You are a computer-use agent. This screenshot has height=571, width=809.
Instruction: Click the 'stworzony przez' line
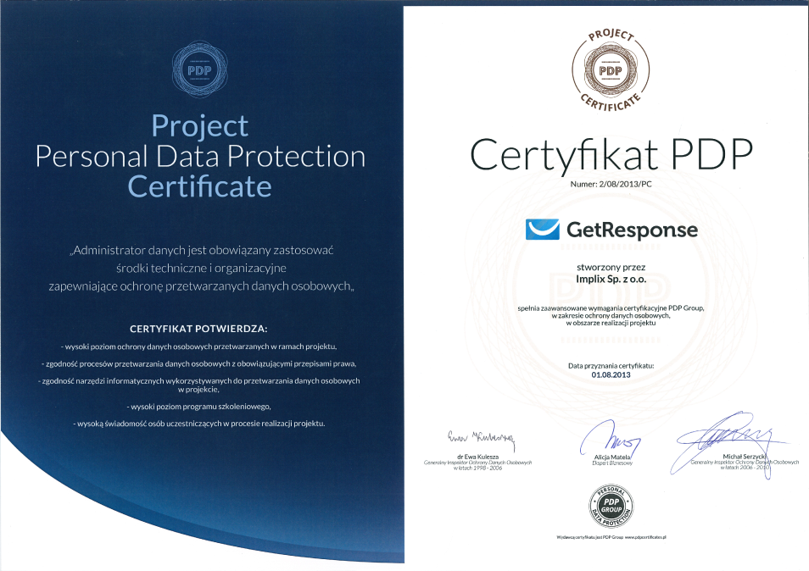(611, 268)
